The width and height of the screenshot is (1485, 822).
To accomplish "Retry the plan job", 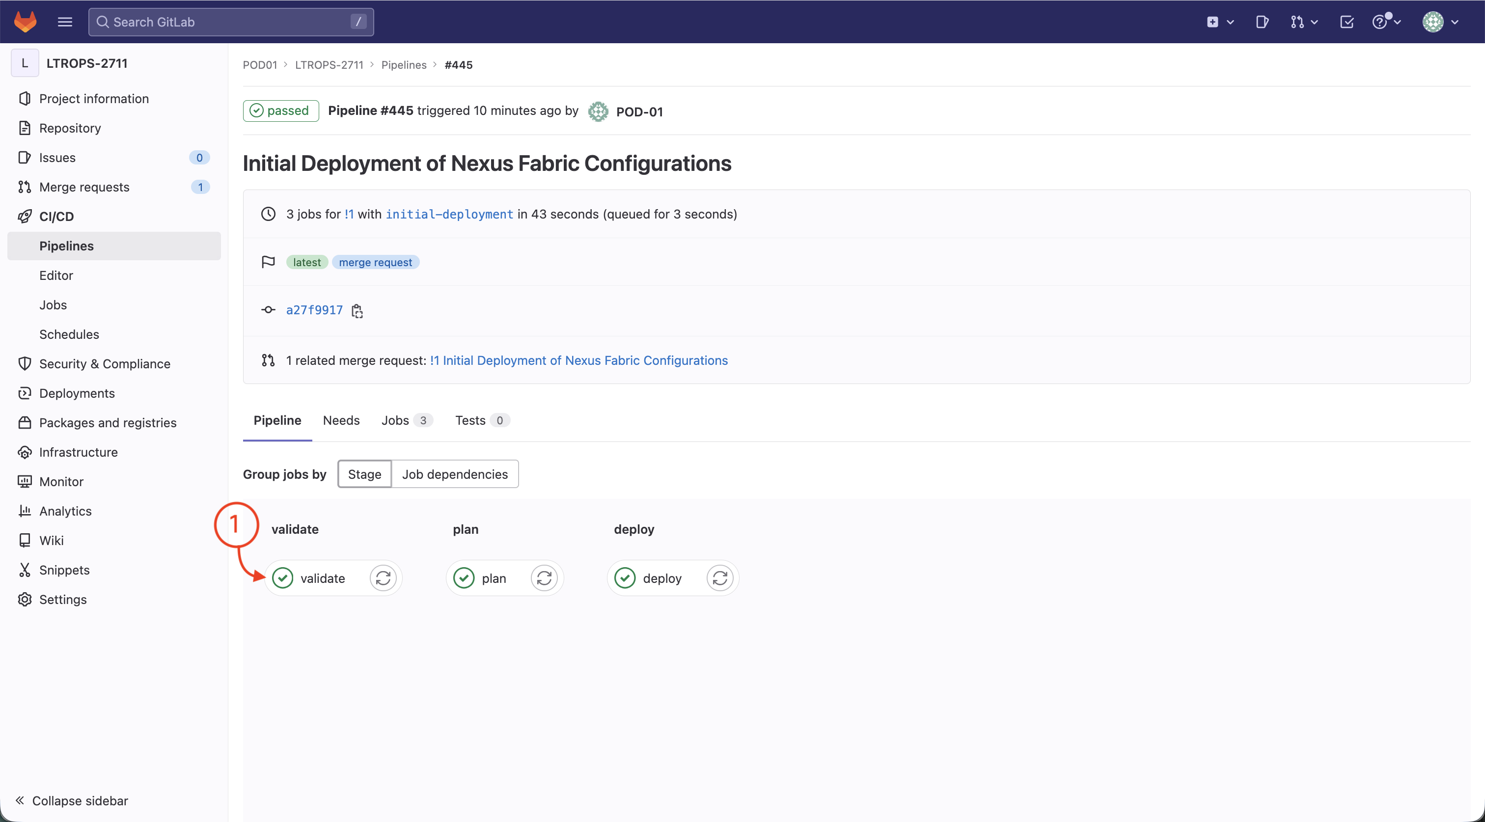I will 544,577.
